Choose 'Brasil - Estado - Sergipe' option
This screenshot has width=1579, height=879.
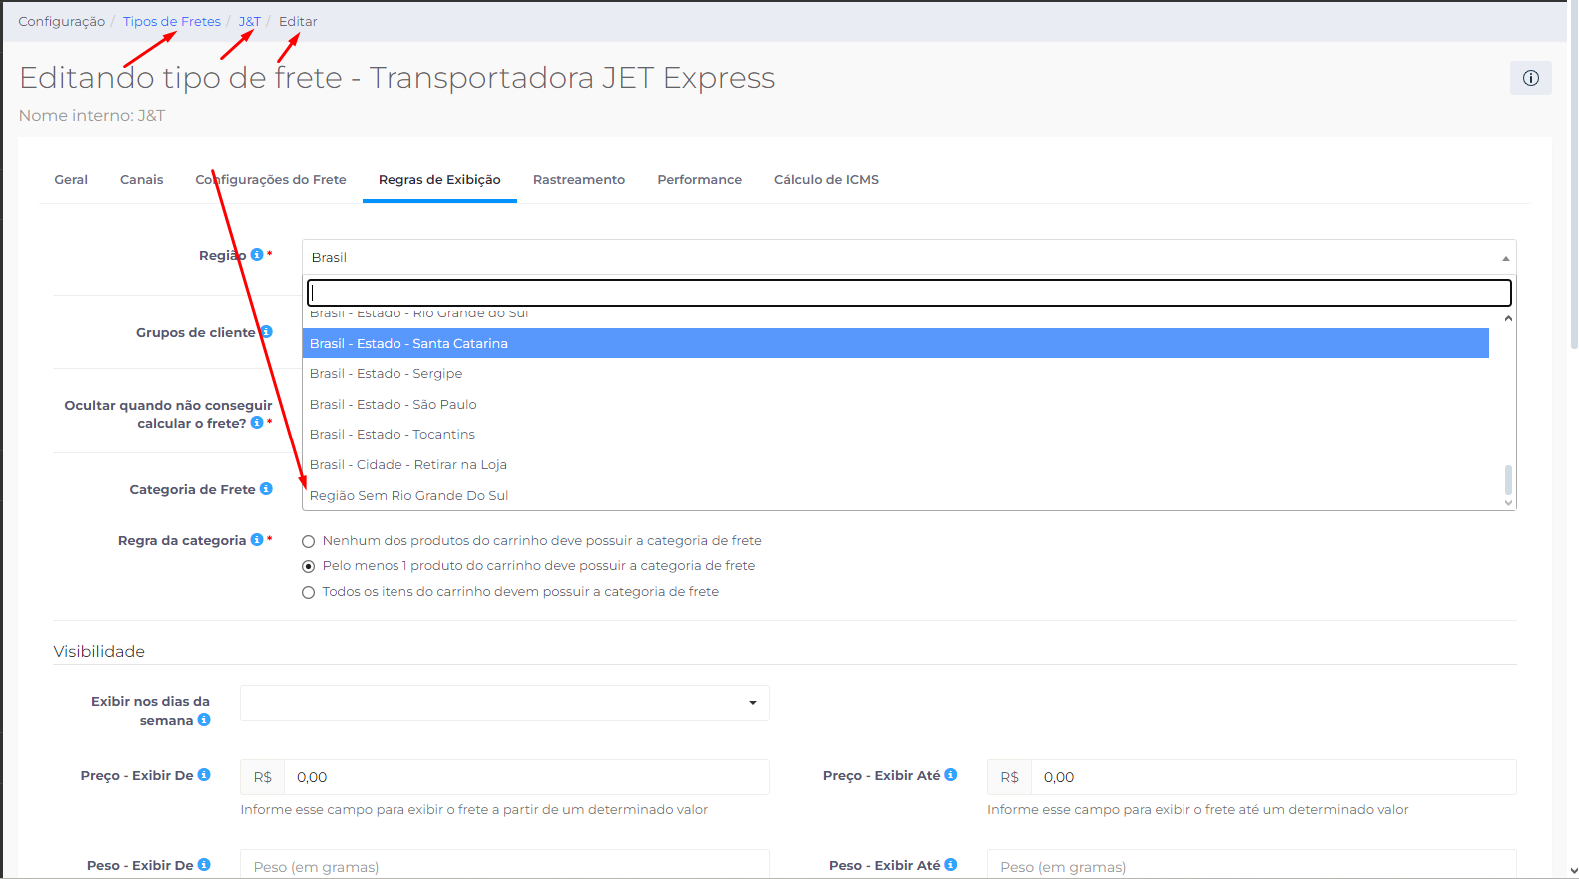click(x=896, y=374)
